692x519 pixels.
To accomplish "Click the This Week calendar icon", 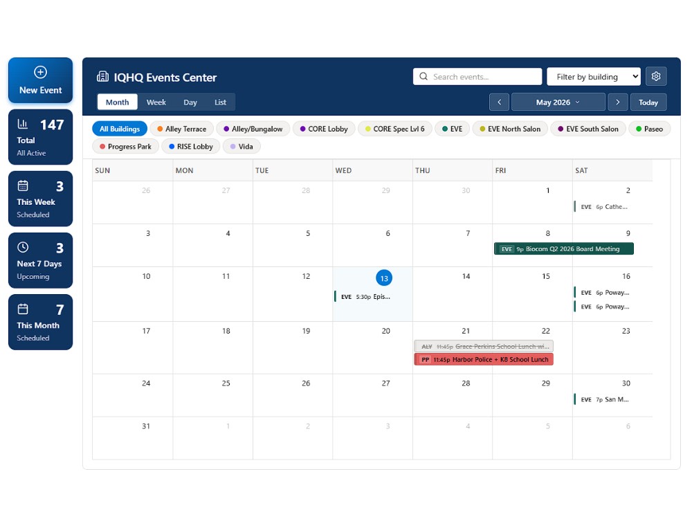I will point(23,185).
